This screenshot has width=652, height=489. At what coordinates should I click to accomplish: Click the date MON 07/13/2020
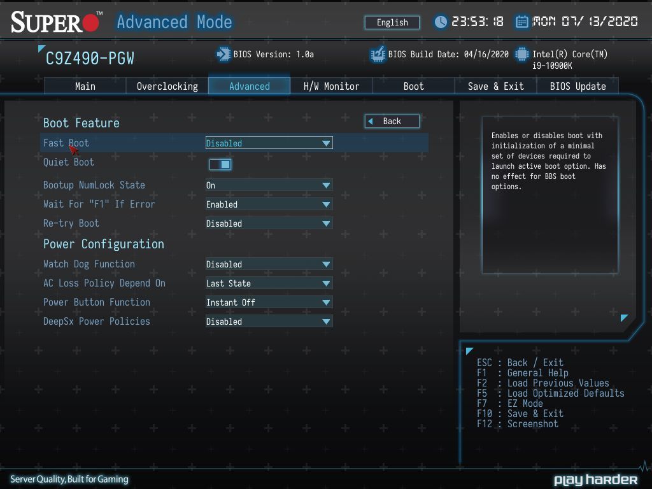(585, 22)
